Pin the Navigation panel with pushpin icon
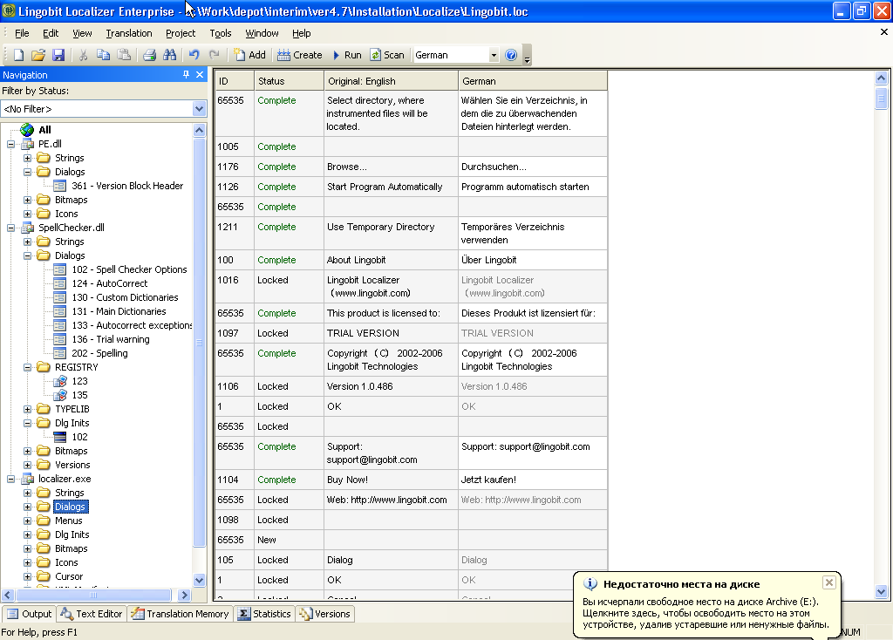893x640 pixels. (186, 75)
